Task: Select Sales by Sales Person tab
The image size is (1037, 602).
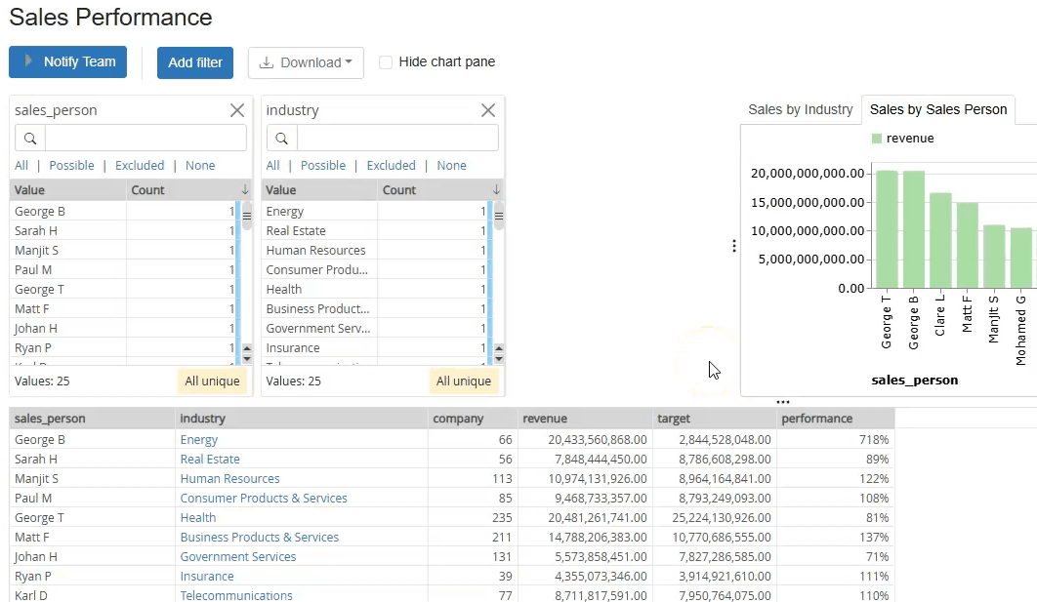Action: [937, 109]
